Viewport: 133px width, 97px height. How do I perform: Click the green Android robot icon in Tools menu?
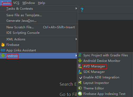pos(3,56)
